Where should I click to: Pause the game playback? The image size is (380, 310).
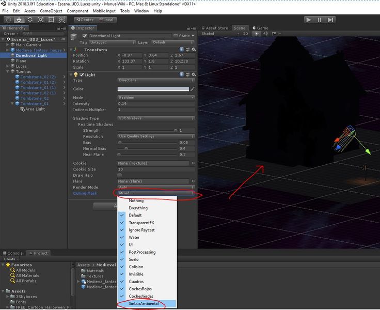(320, 20)
